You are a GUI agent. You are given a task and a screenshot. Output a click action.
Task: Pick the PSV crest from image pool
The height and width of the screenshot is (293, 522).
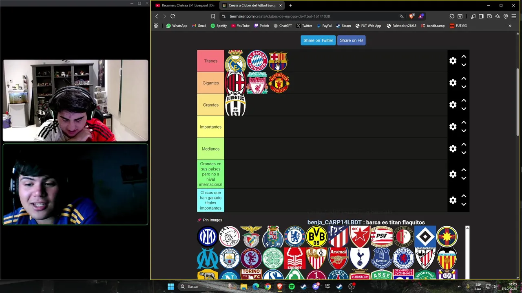point(382,236)
